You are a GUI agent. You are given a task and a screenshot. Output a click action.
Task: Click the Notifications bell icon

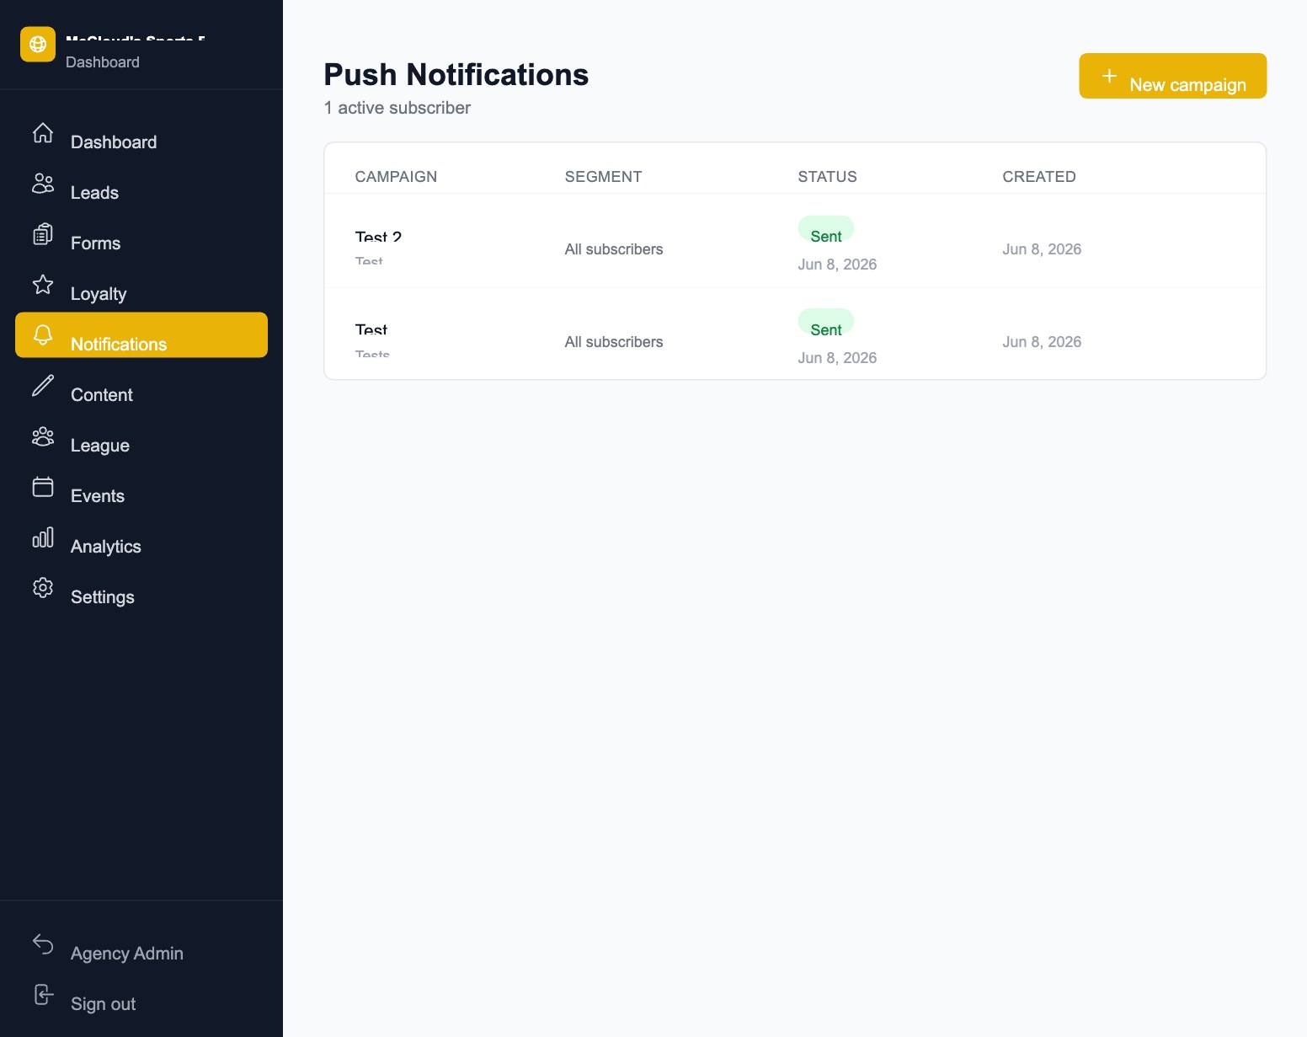point(43,335)
